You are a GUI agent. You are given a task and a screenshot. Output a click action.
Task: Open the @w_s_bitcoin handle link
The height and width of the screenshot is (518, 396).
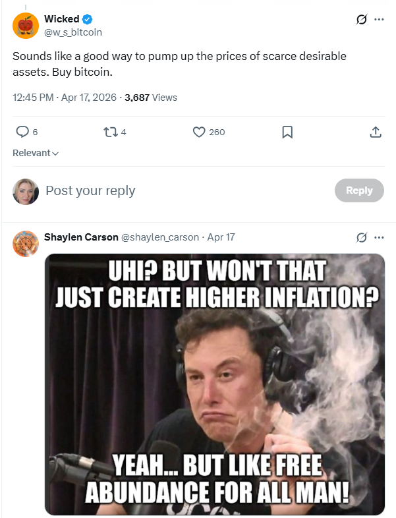72,32
